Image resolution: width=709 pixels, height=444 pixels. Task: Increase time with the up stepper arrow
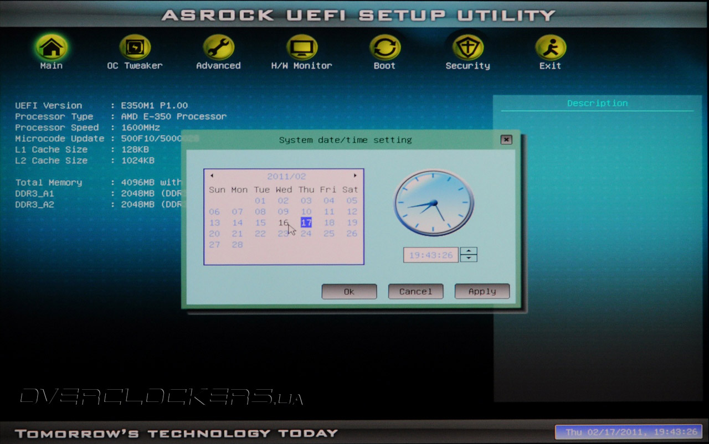coord(469,251)
